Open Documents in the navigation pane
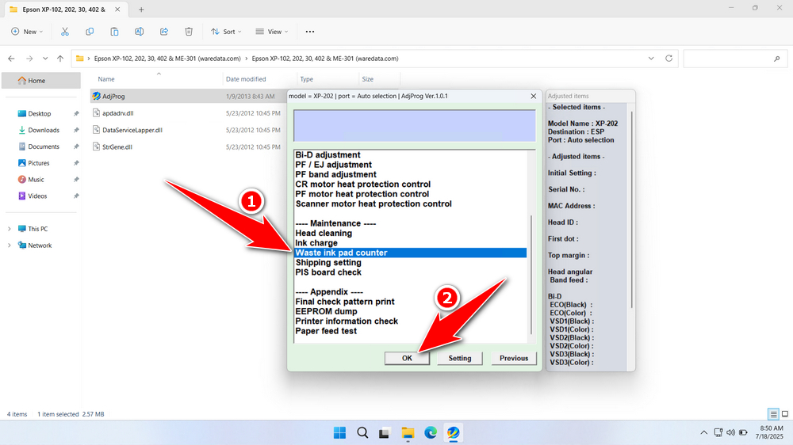 pos(44,146)
